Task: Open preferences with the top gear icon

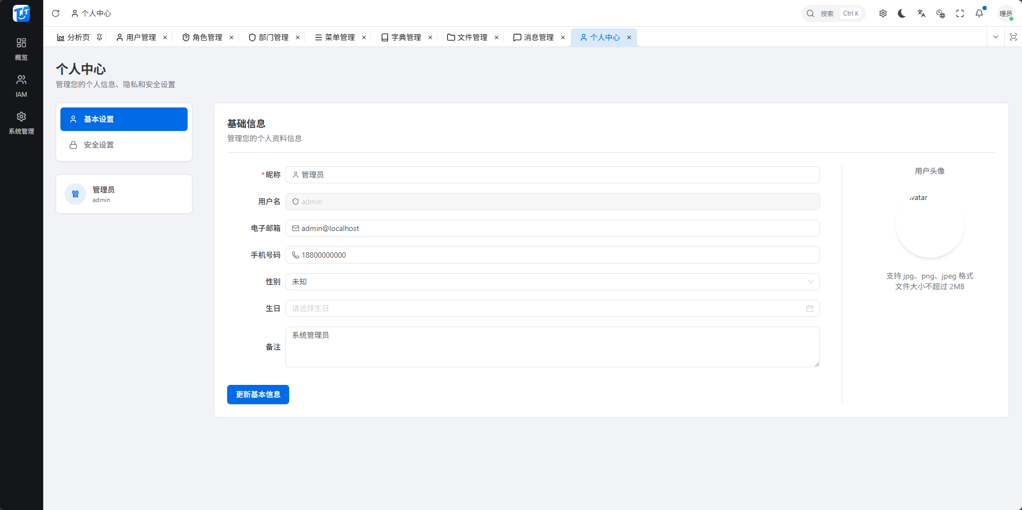Action: 882,13
